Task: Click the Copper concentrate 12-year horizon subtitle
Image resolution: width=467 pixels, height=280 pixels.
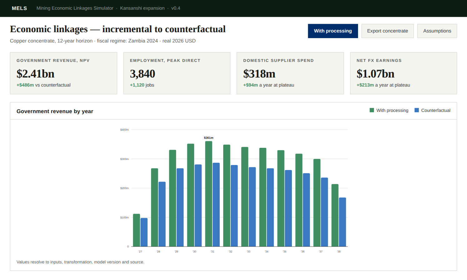Action: coord(103,41)
